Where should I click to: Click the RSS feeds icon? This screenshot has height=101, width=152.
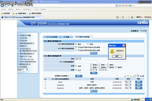coord(123,17)
